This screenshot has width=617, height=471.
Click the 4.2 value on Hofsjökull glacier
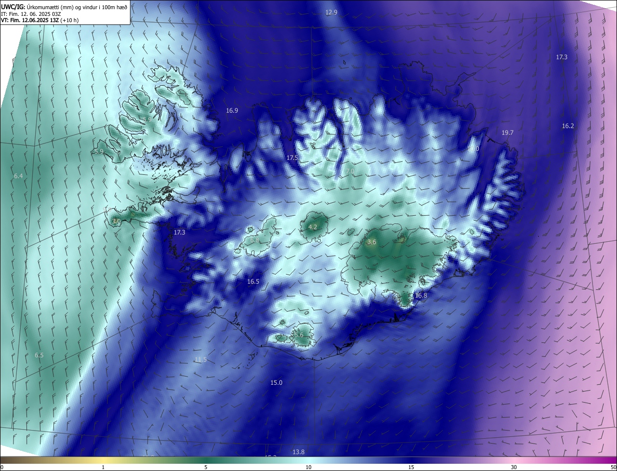pos(313,227)
